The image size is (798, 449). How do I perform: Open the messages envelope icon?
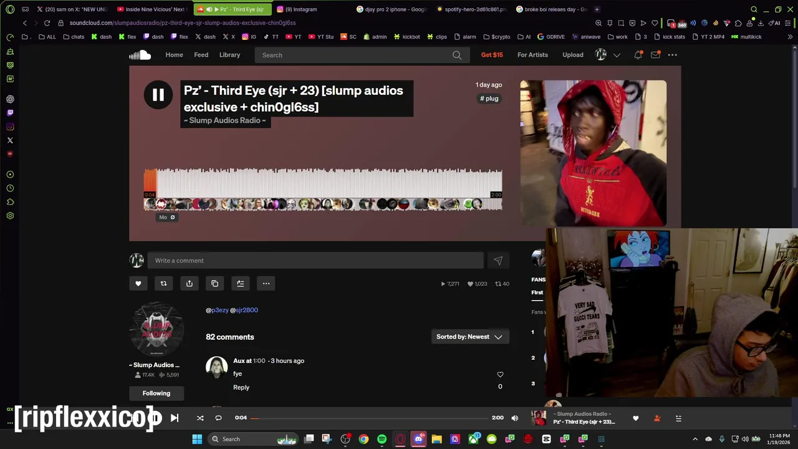point(655,55)
